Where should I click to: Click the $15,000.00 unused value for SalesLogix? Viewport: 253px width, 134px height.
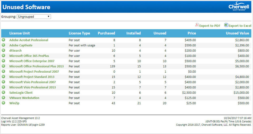coord(241,93)
